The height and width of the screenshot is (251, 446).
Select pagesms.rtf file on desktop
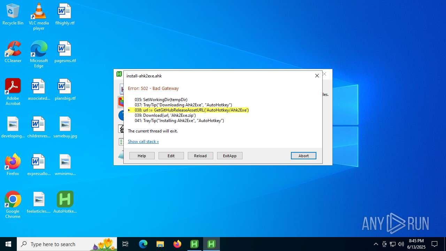(65, 52)
